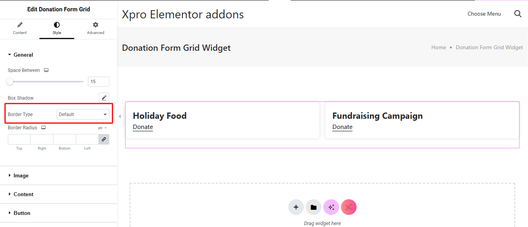Click the AI sparkle generate icon
The width and height of the screenshot is (528, 227).
(x=331, y=207)
